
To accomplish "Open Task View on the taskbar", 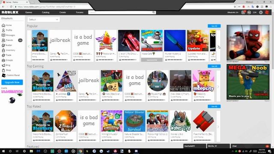I will (x=17, y=151).
